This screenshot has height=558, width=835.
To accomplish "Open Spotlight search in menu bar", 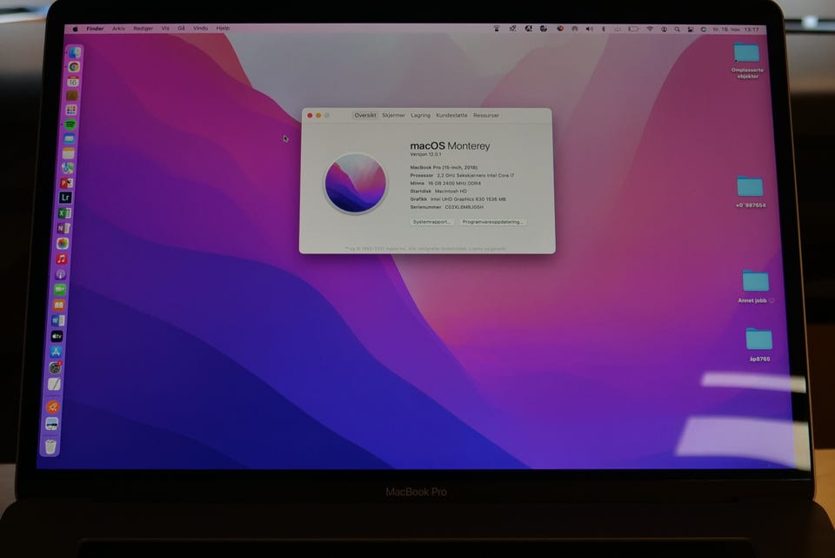I will coord(677,30).
